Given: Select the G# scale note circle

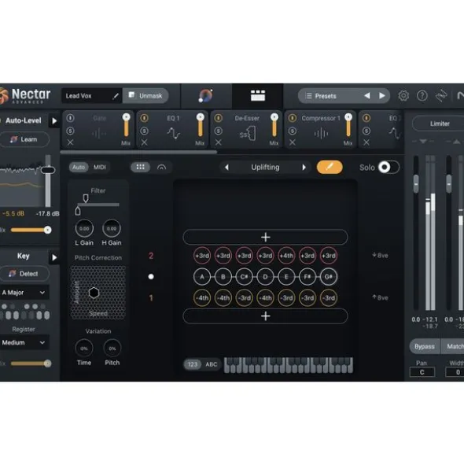Looking at the screenshot, I should tap(329, 277).
